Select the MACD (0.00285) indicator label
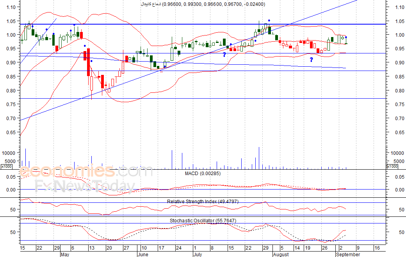 (203, 174)
